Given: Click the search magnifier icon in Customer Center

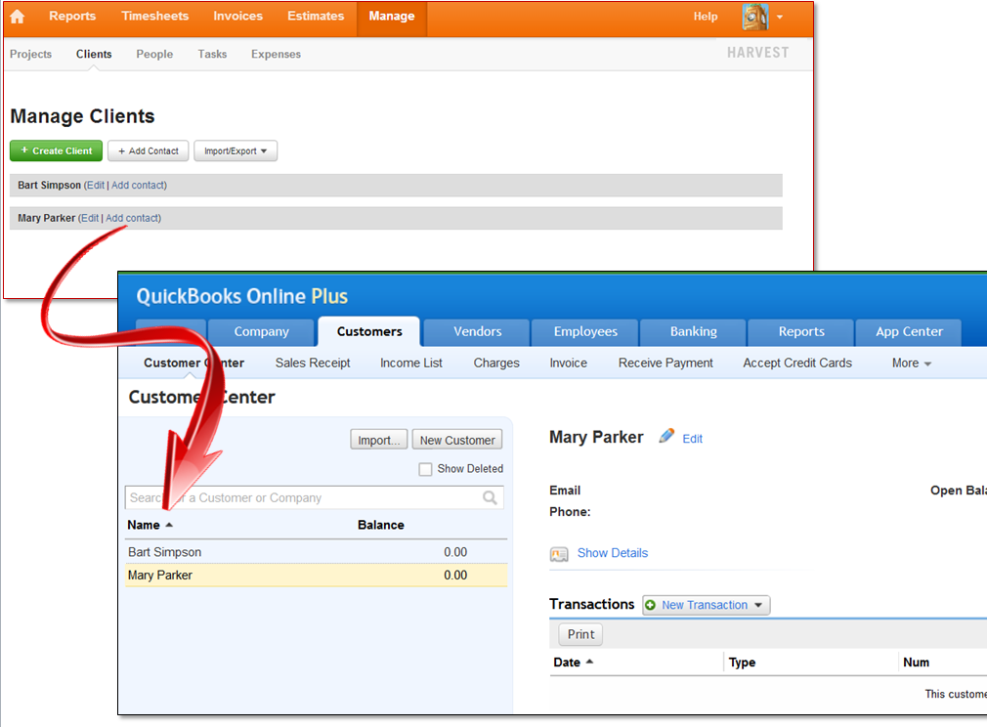Looking at the screenshot, I should point(490,498).
